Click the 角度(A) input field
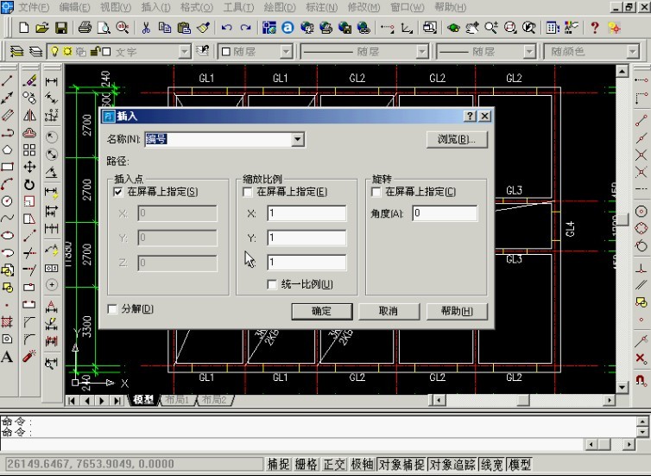Viewport: 651px width, 476px height. [445, 213]
